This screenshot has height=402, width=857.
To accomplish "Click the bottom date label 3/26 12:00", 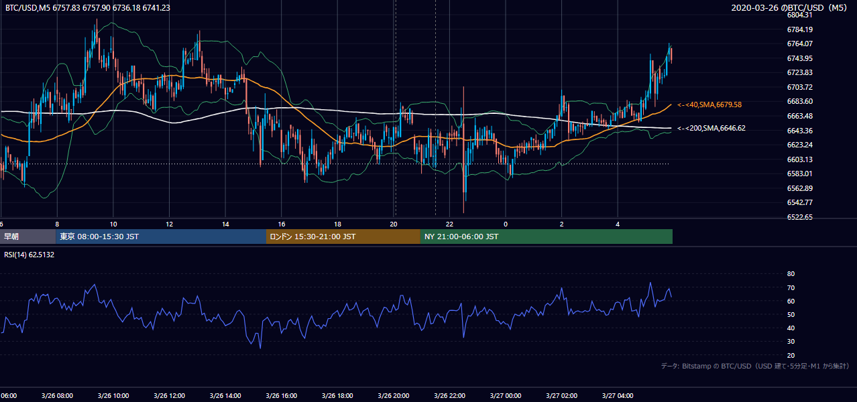I will pyautogui.click(x=169, y=396).
